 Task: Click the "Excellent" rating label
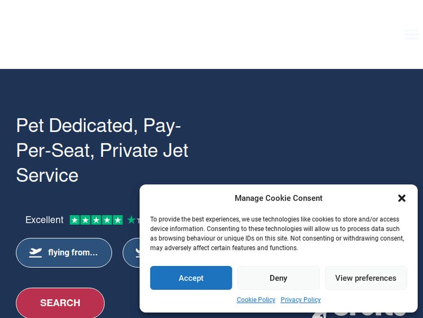click(45, 220)
